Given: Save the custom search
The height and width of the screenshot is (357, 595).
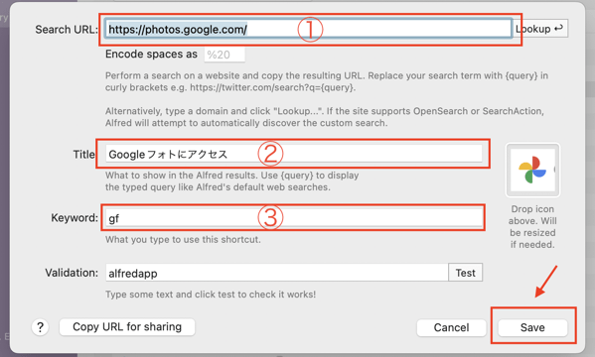Looking at the screenshot, I should click(532, 327).
